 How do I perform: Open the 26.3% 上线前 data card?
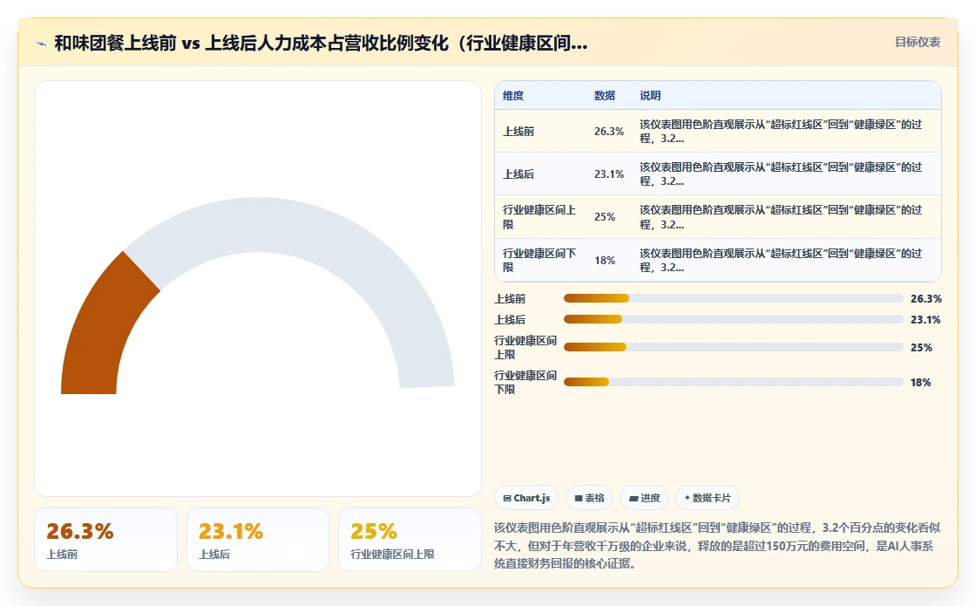point(105,540)
